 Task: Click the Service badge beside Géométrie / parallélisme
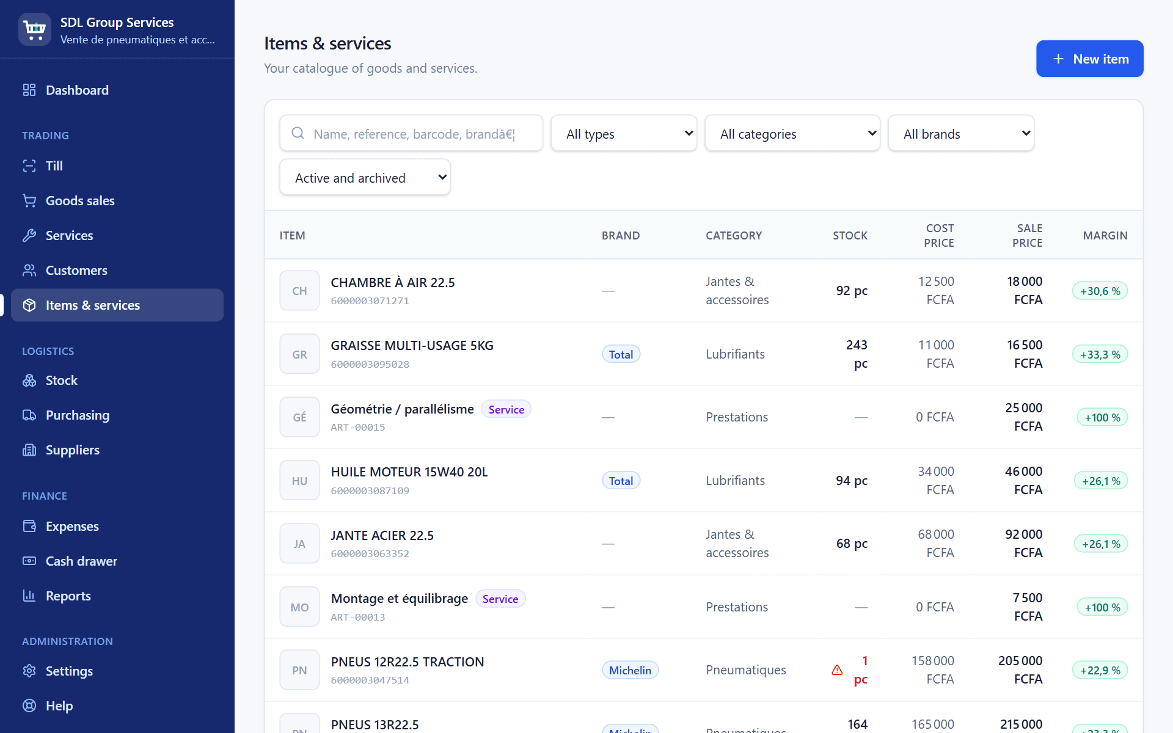tap(506, 409)
